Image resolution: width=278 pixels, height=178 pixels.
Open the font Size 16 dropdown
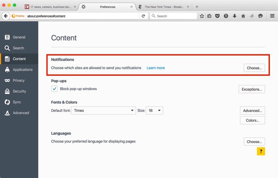(x=154, y=111)
